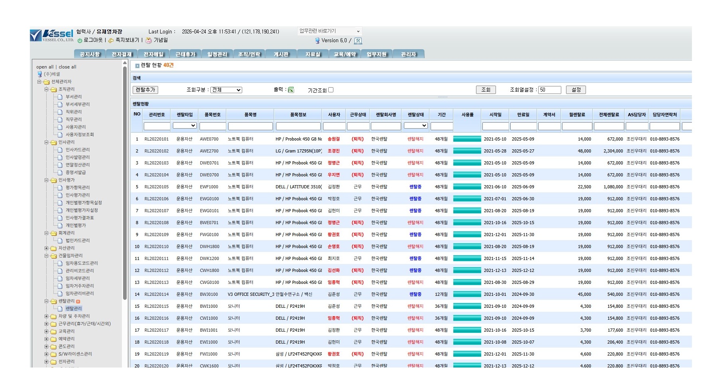This screenshot has width=723, height=391.
Task: Click the Vessel company logo
Action: 52,35
